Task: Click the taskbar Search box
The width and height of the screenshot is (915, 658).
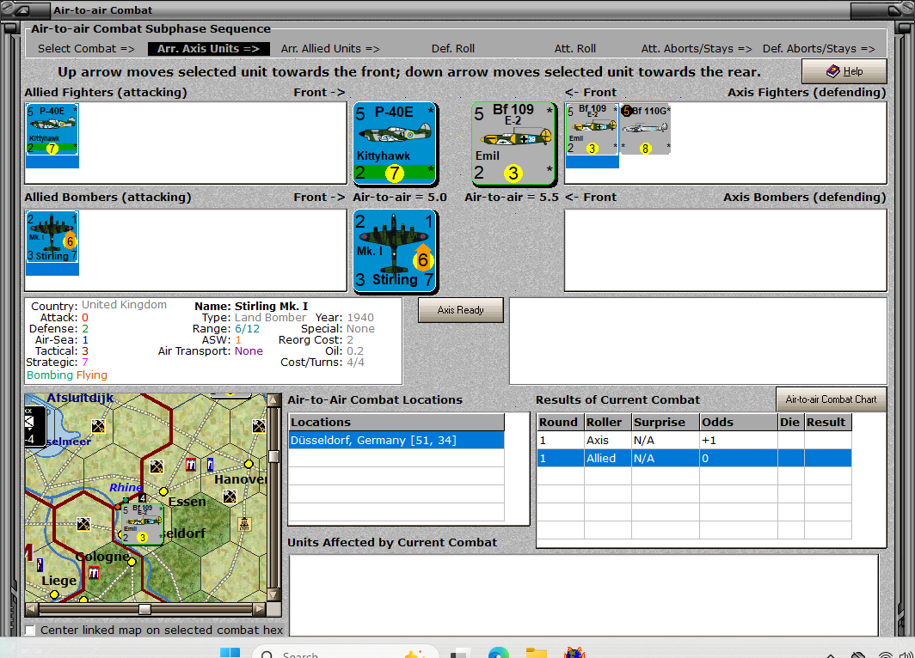Action: (346, 653)
